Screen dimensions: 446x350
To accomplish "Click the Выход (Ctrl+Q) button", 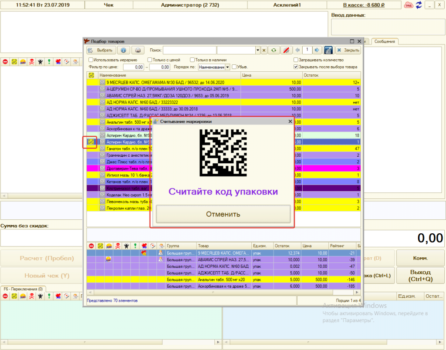I will [420, 276].
